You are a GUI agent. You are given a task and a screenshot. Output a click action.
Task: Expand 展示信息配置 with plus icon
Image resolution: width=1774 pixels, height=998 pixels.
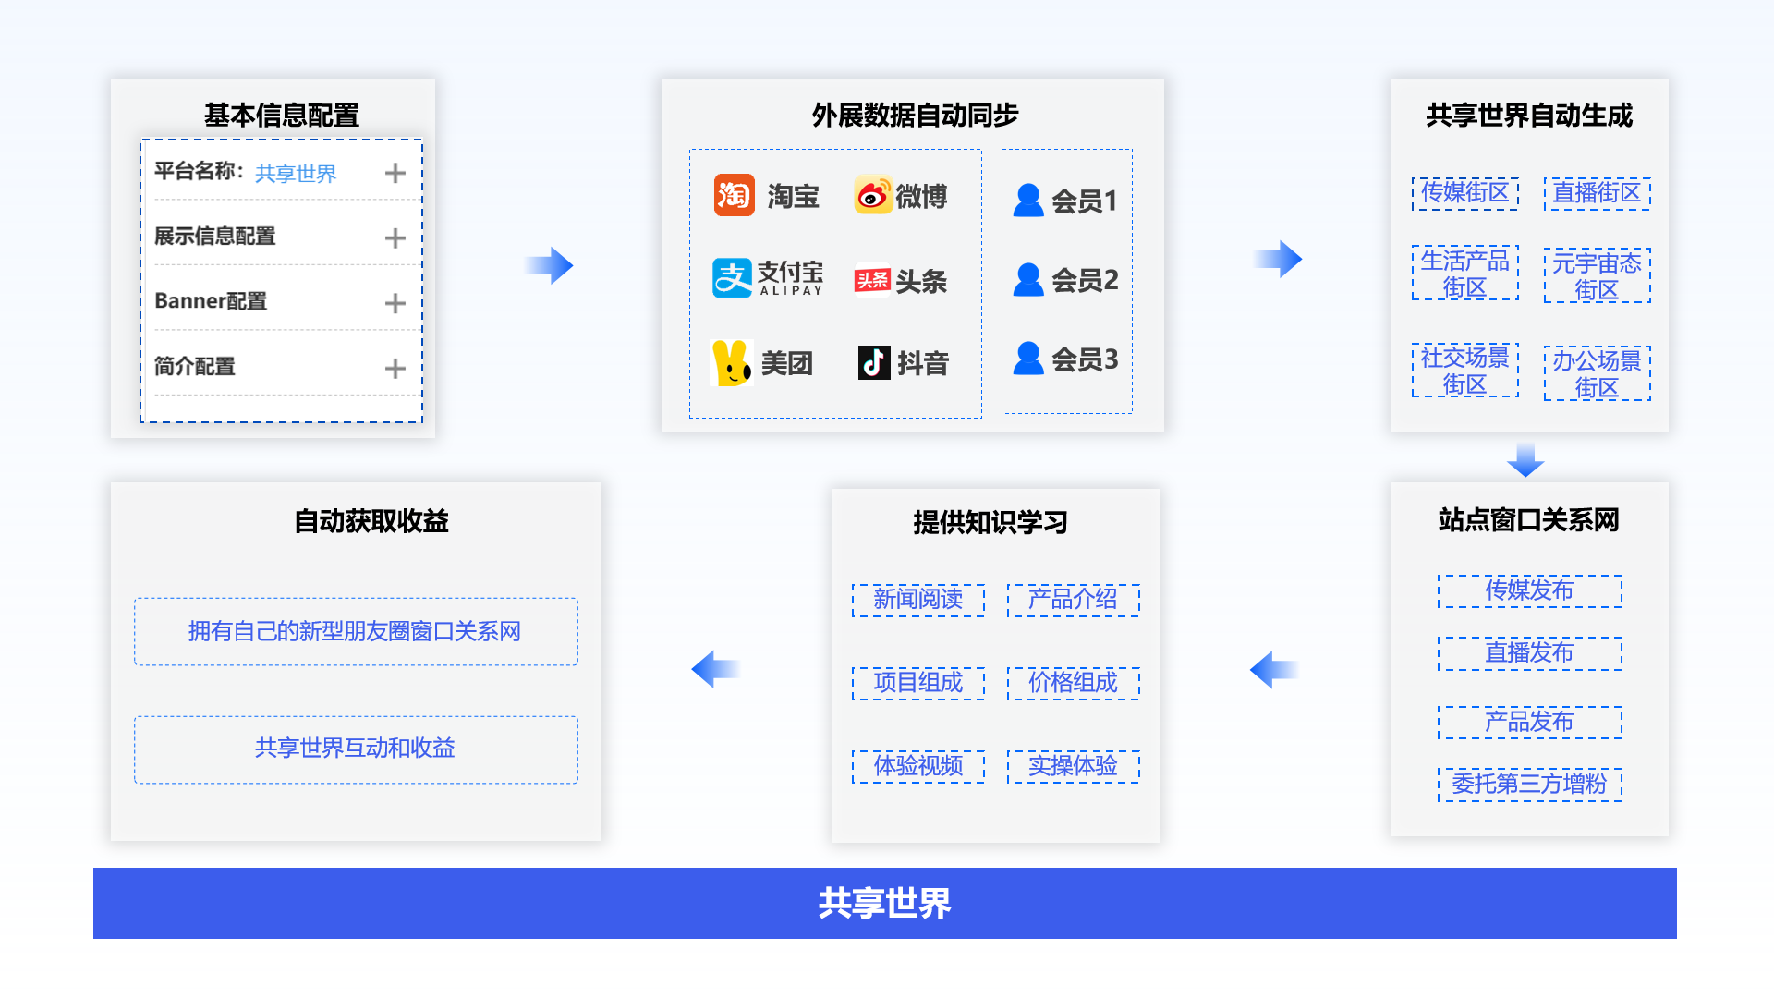(x=395, y=237)
